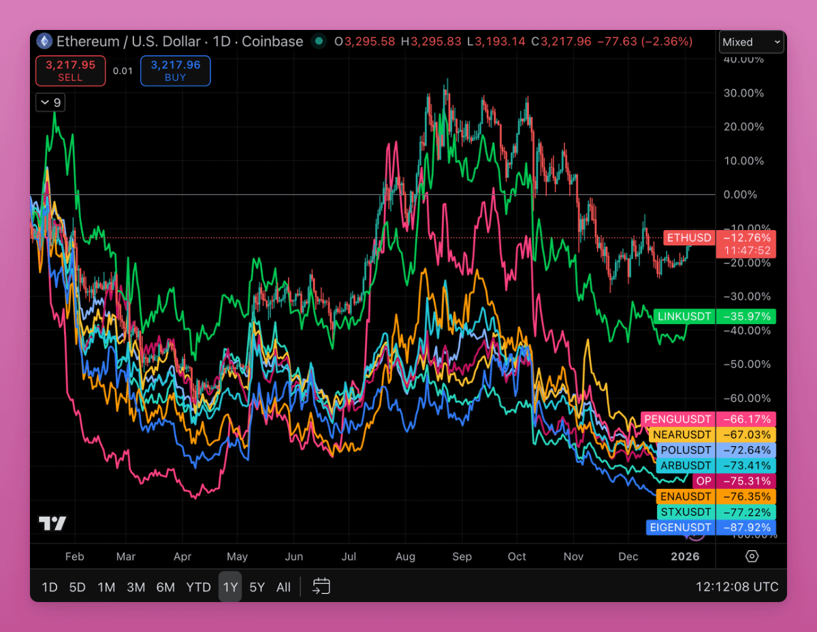Select the 6M time range

click(165, 587)
